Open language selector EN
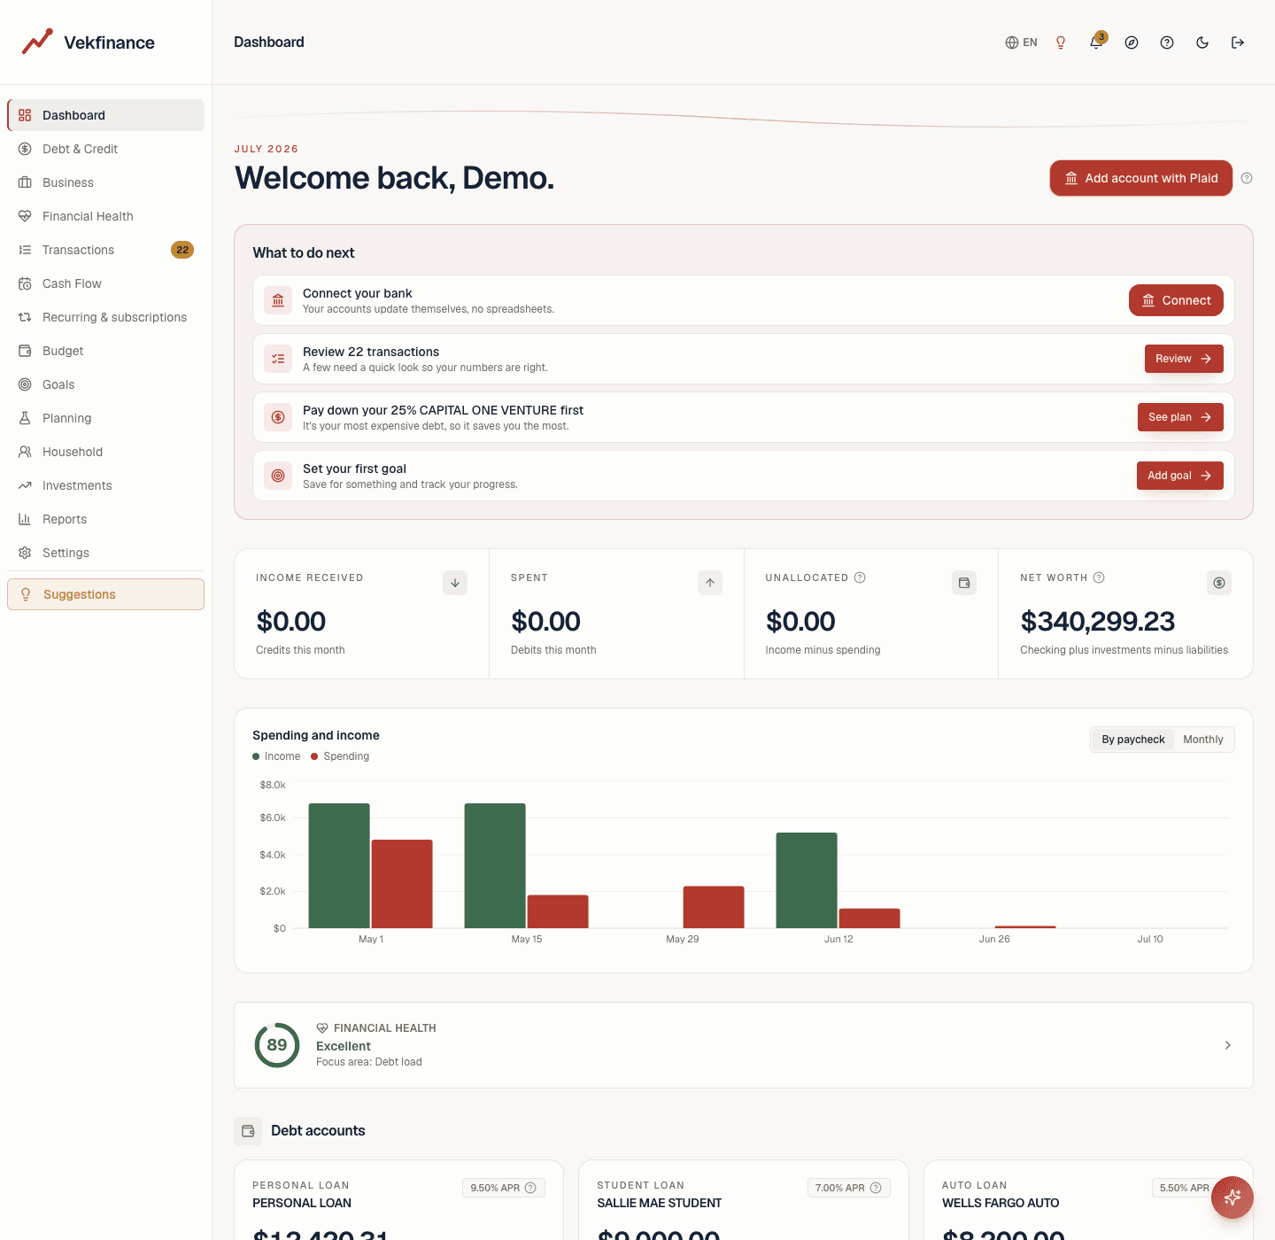Viewport: 1275px width, 1240px height. tap(1021, 43)
